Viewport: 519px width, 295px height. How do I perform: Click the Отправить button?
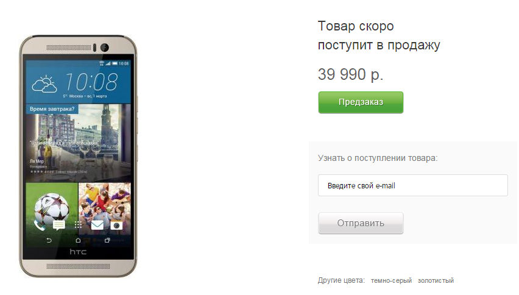(361, 223)
